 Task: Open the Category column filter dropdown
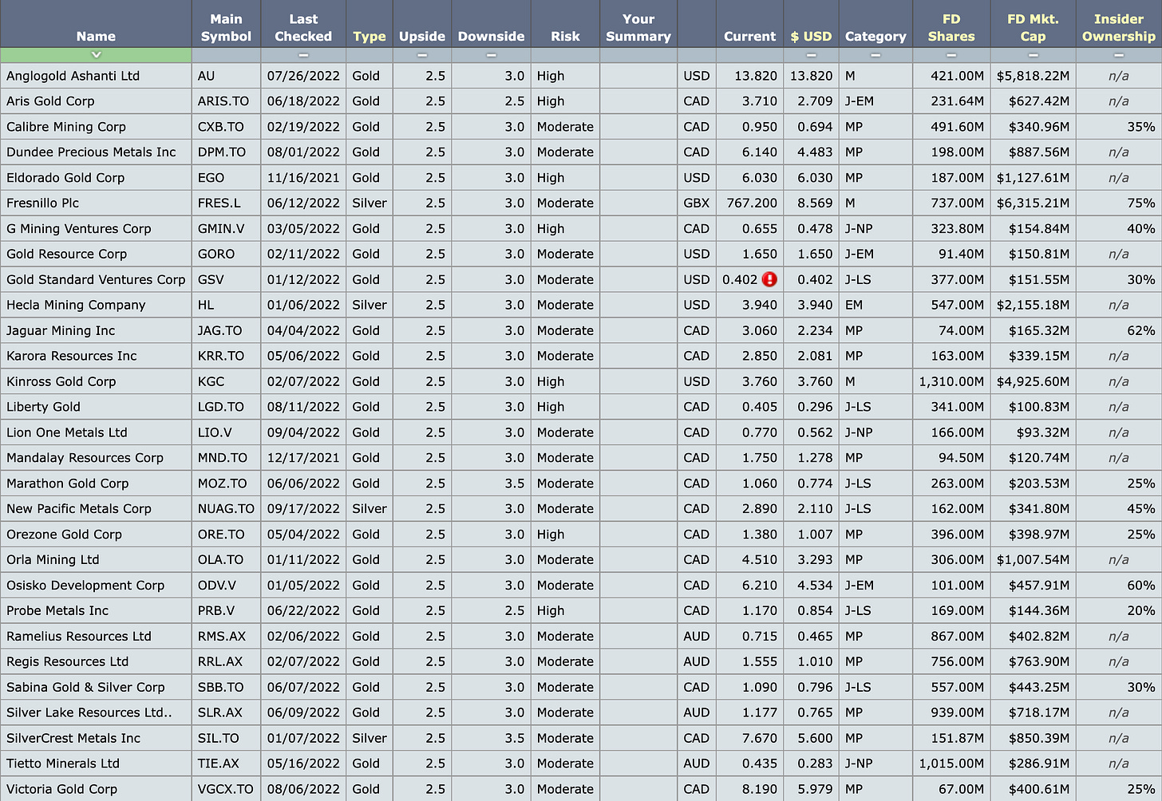(x=875, y=55)
